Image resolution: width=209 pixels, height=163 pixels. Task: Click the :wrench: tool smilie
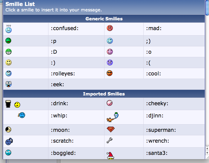tap(110, 140)
